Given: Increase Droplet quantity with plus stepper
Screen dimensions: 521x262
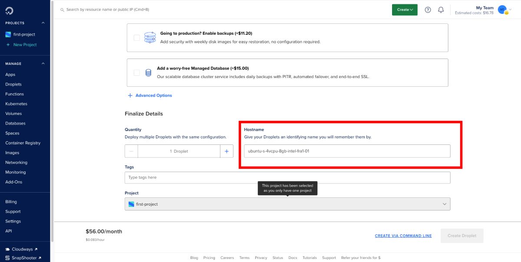Looking at the screenshot, I should (x=227, y=151).
